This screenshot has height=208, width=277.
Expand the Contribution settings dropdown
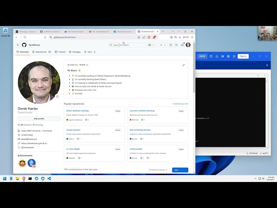[x=158, y=170]
